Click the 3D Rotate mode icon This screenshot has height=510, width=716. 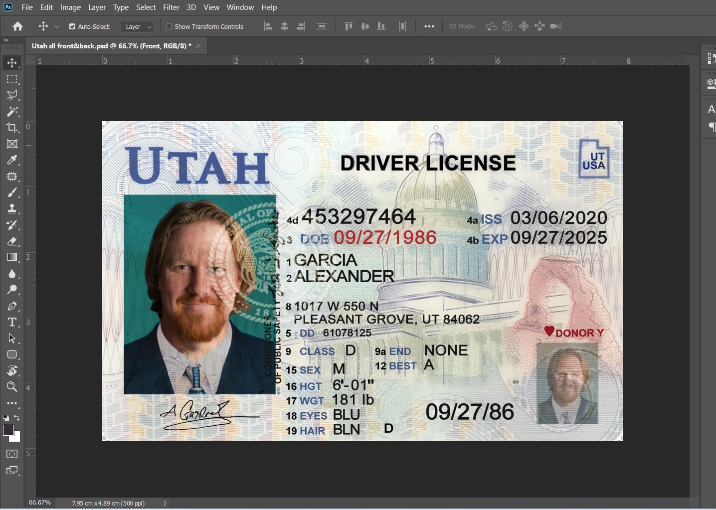491,26
